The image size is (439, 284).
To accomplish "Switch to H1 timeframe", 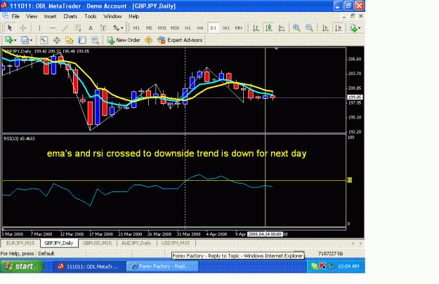I will pos(188,27).
